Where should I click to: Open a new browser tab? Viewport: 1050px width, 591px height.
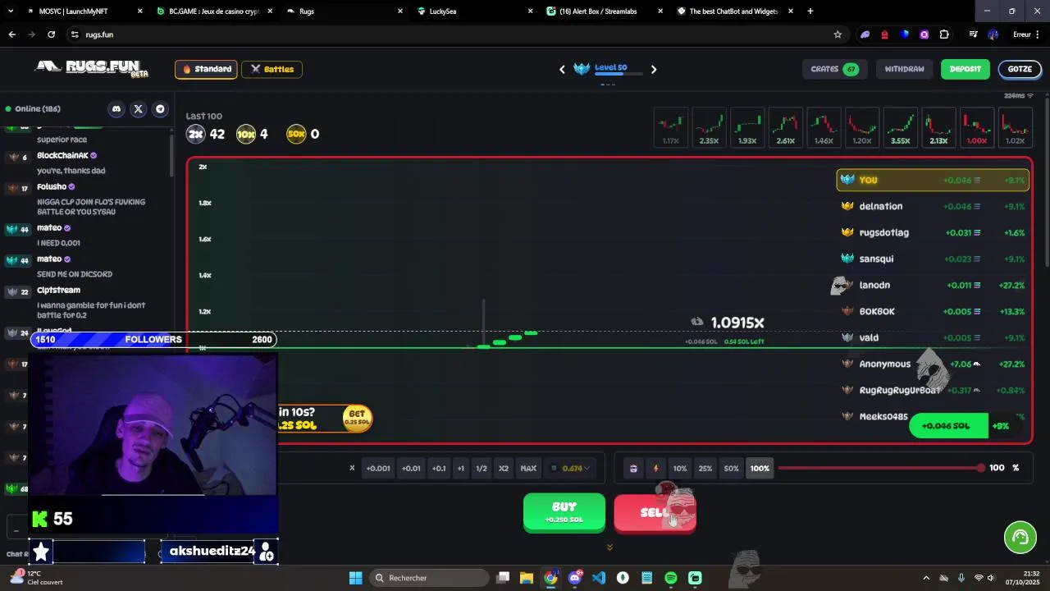pos(810,11)
